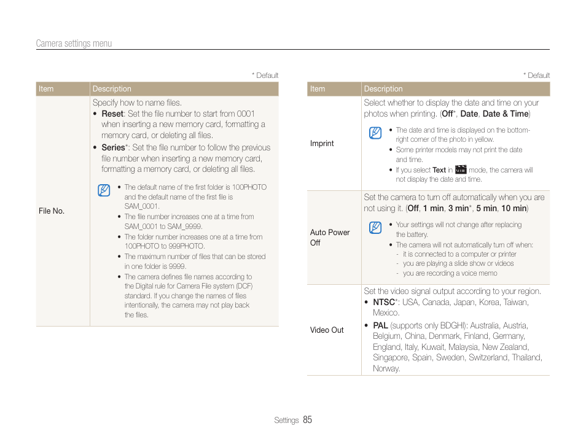Click the bold 'PAL' video option

[x=380, y=325]
